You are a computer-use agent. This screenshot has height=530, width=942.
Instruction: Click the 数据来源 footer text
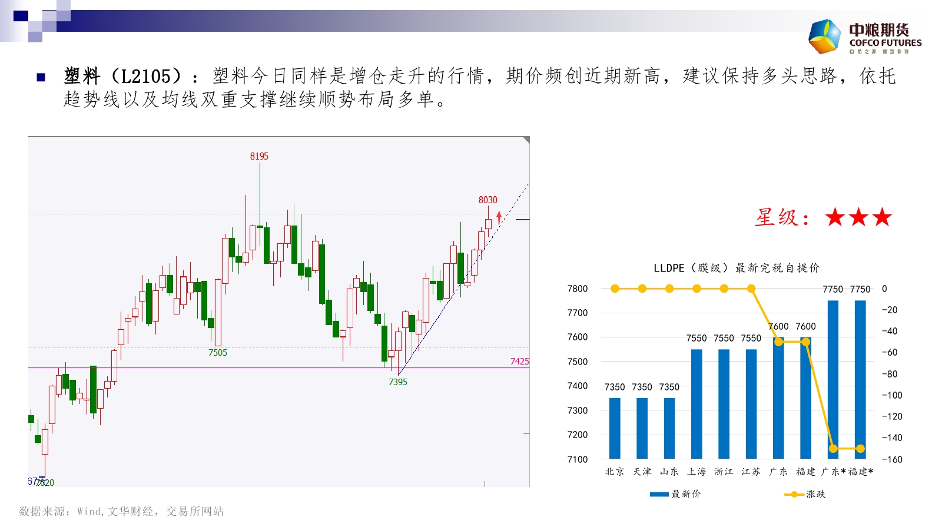click(x=121, y=511)
